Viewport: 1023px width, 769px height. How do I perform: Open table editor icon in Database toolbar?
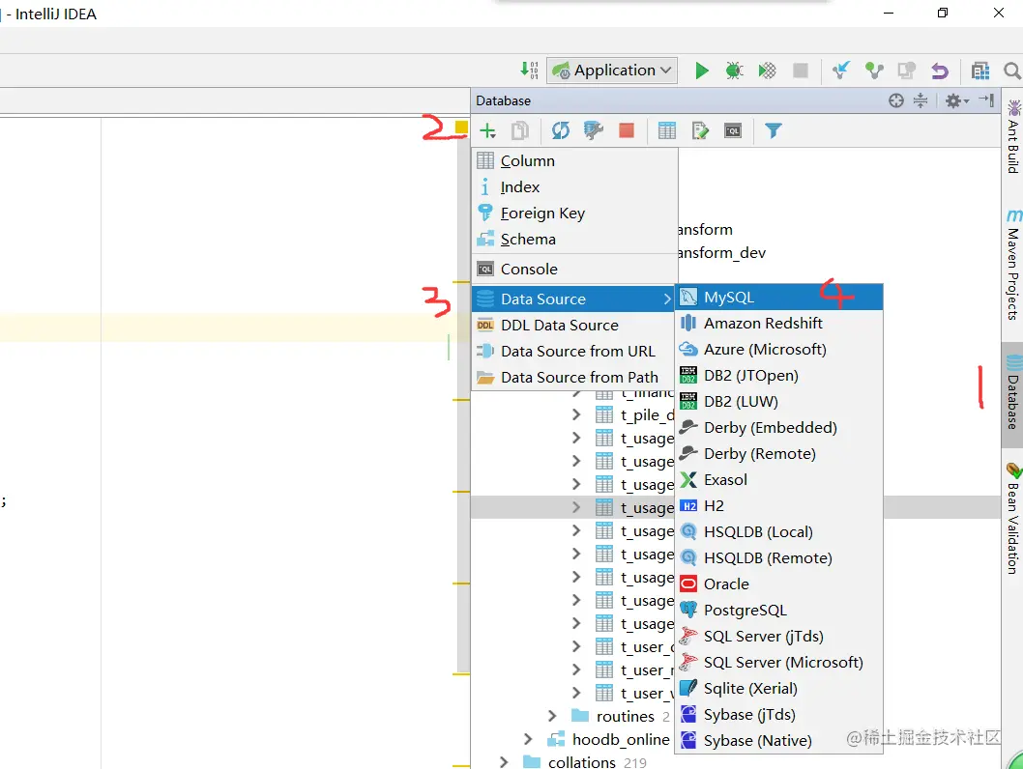(x=667, y=131)
